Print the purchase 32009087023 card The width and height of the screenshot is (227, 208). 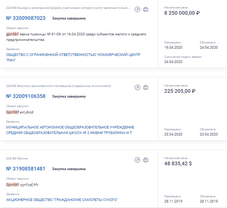(146, 9)
